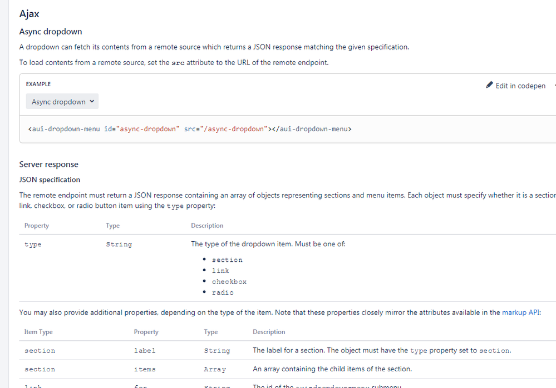Click the 'Array' type cell

point(215,369)
